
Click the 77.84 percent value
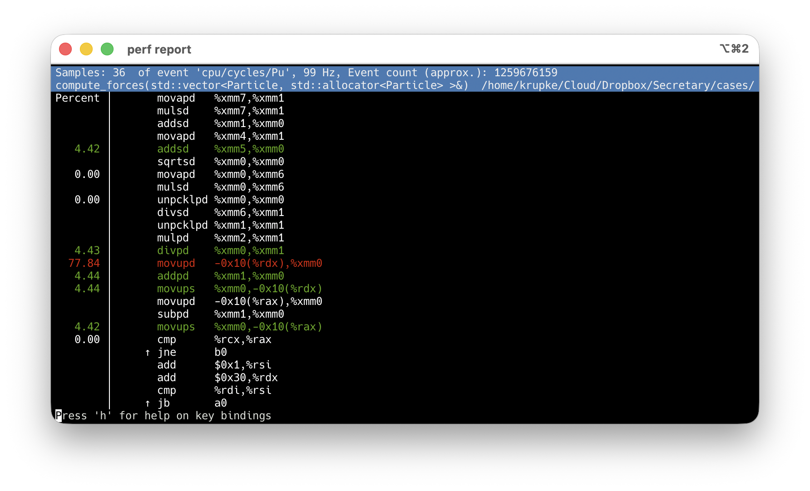(84, 263)
